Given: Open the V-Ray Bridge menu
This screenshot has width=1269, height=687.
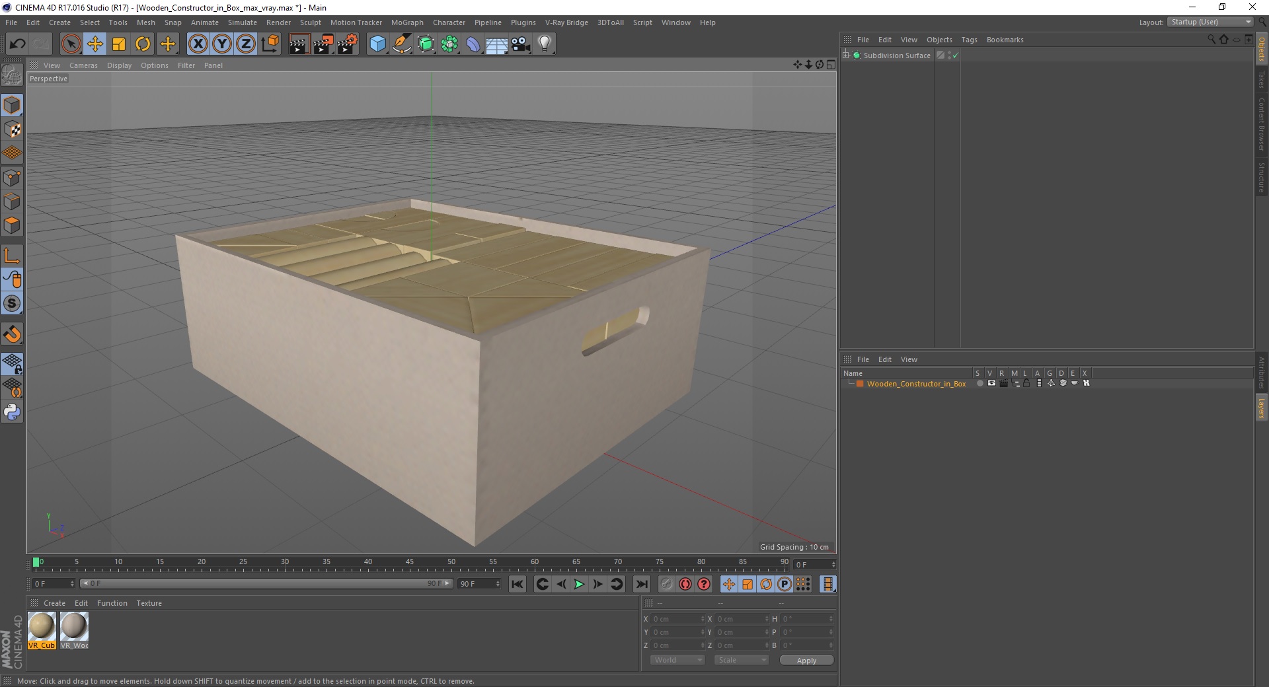Looking at the screenshot, I should [566, 22].
